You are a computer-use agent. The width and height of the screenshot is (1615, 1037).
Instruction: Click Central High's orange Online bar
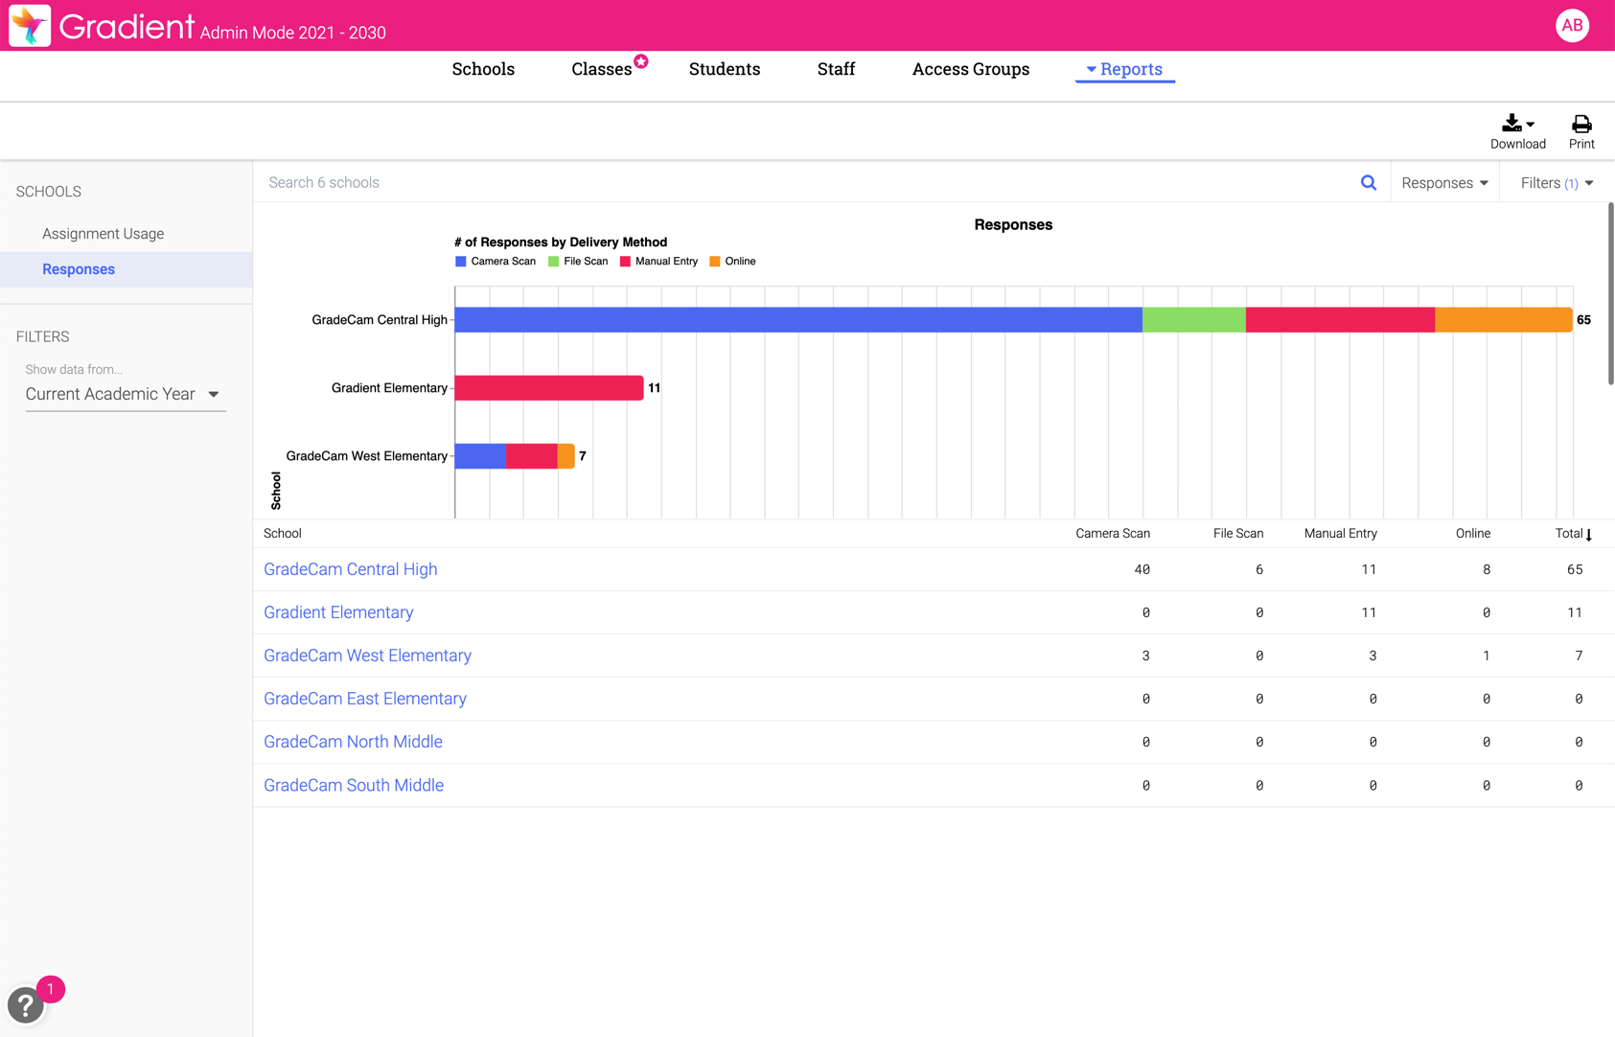click(x=1504, y=320)
